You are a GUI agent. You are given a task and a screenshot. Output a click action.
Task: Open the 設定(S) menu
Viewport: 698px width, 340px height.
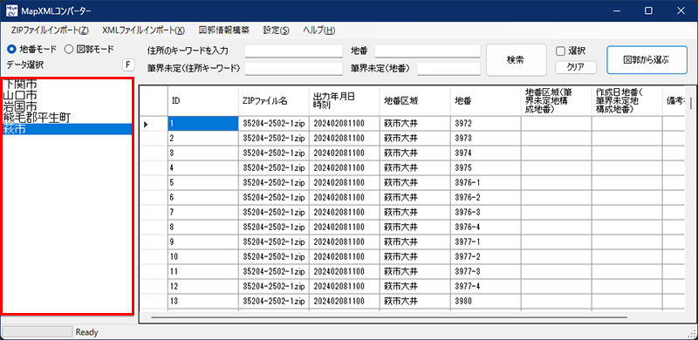(276, 31)
